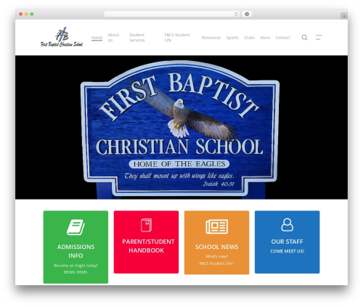This screenshot has width=363, height=307.
Task: Click the stacked books icon on Admissions card
Action: (x=76, y=227)
